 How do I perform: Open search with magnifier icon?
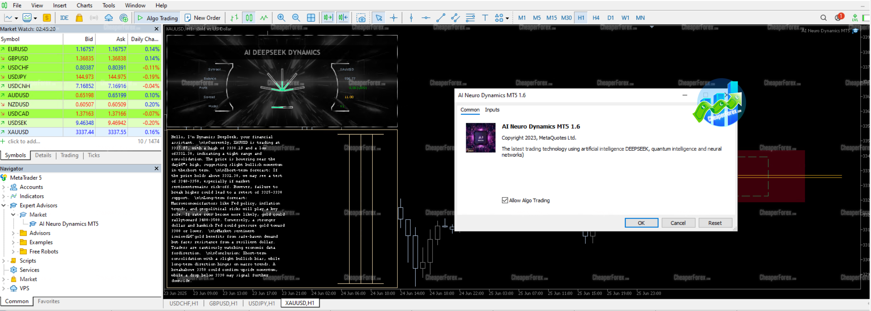823,18
